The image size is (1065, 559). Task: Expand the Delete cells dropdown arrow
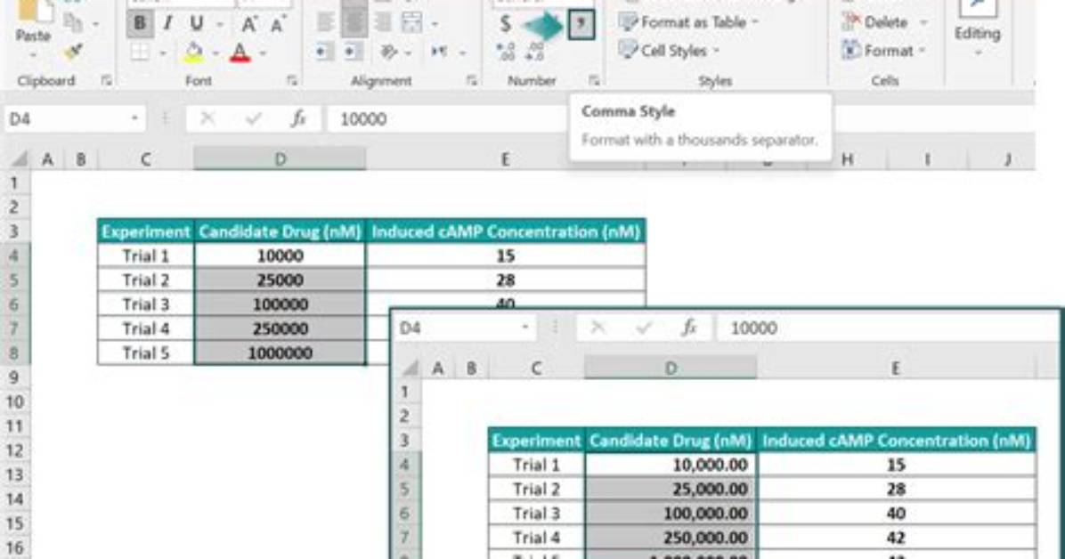(x=923, y=22)
